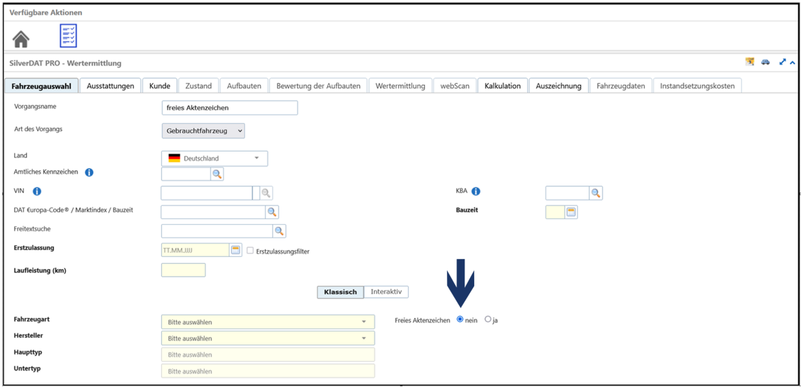Open the Fahrzeugart dropdown
Image resolution: width=802 pixels, height=388 pixels.
[268, 322]
